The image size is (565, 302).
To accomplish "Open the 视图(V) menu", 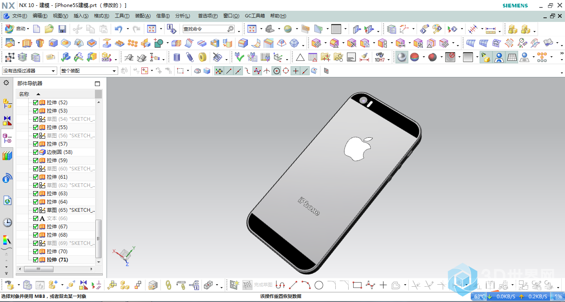I will tap(61, 16).
